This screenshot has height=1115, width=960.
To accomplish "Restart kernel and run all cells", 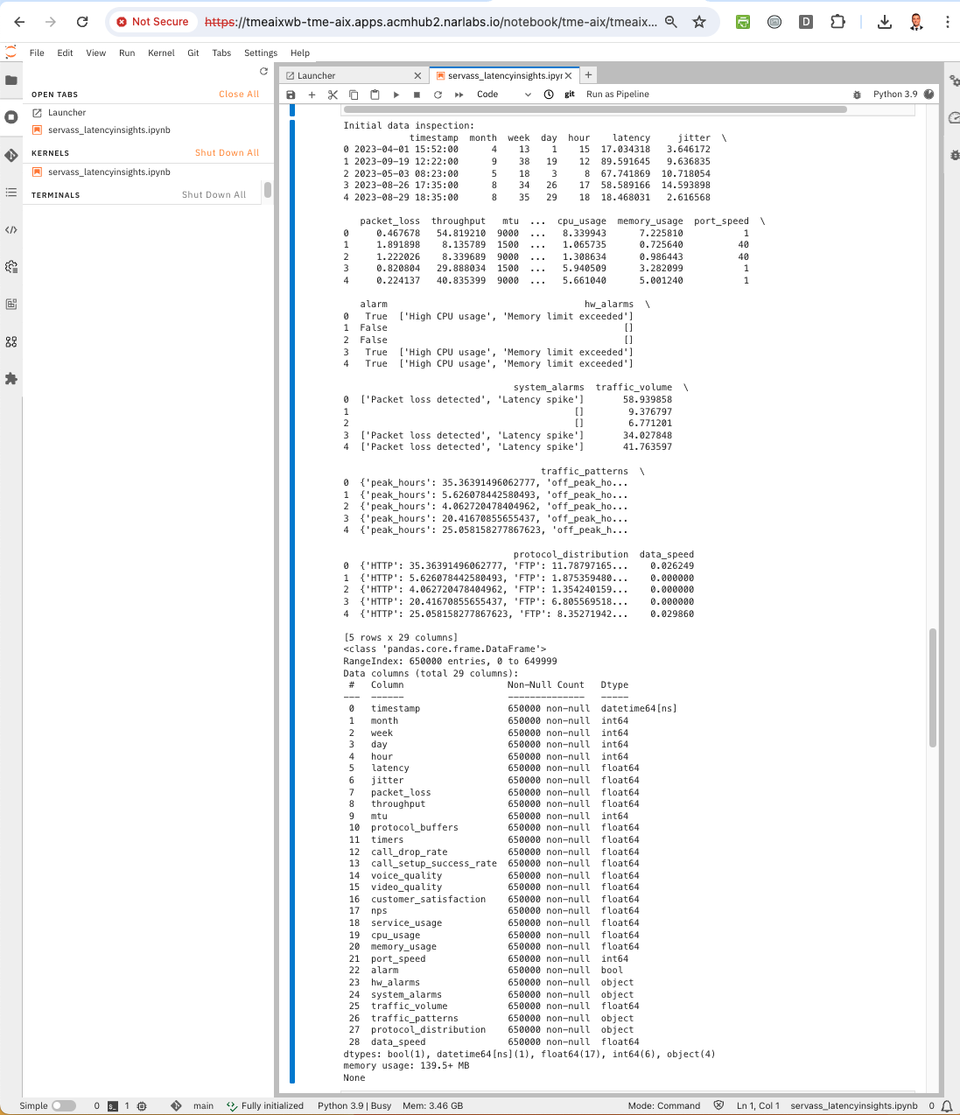I will [459, 95].
